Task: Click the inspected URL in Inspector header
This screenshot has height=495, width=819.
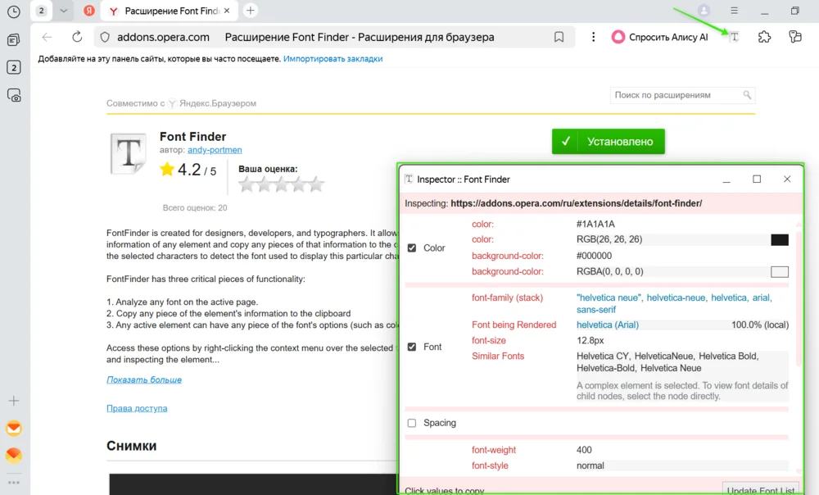Action: click(576, 203)
